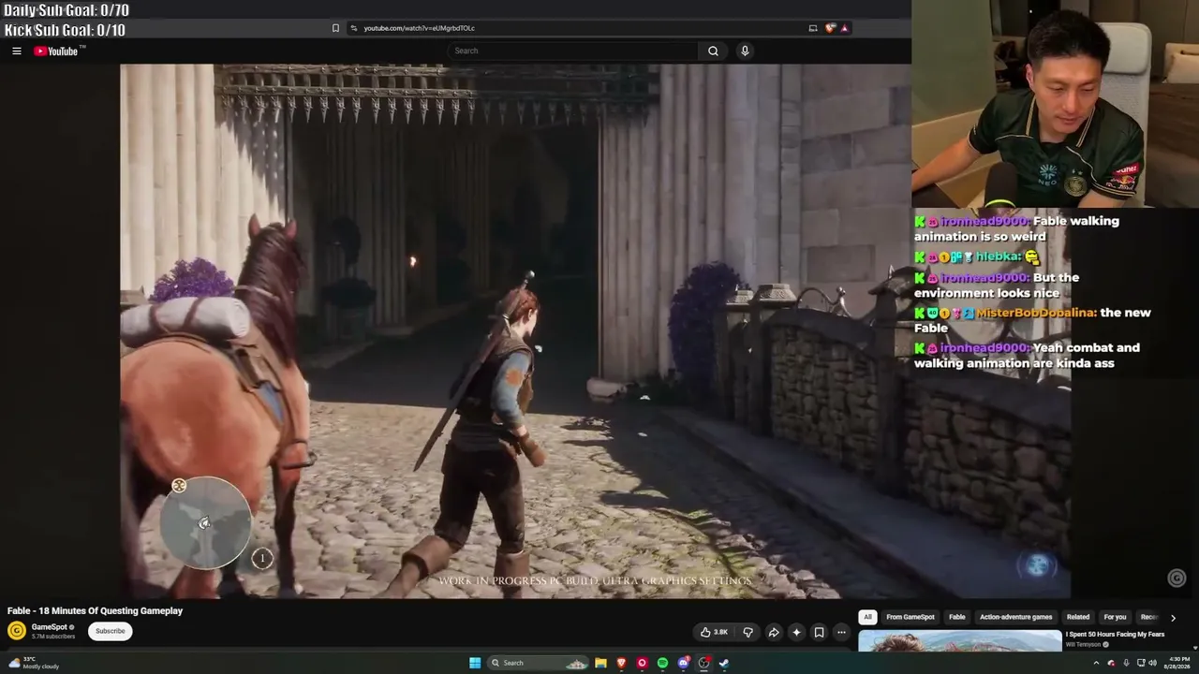Click the YouTube search magnifier button
The width and height of the screenshot is (1199, 674).
point(713,51)
